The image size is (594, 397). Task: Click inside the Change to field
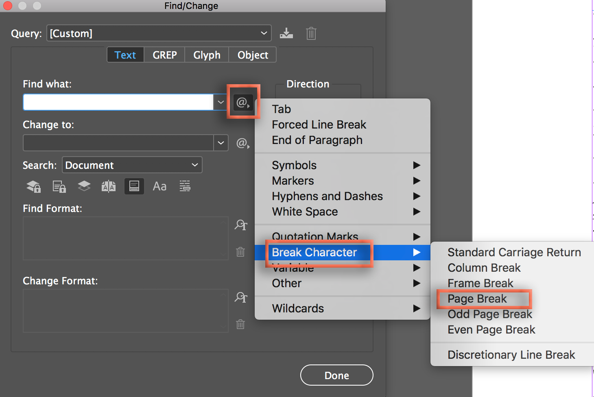[x=118, y=143]
